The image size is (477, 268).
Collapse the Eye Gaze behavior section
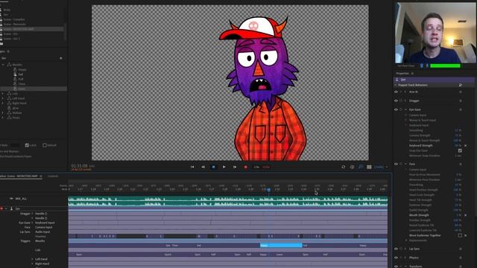[405, 109]
